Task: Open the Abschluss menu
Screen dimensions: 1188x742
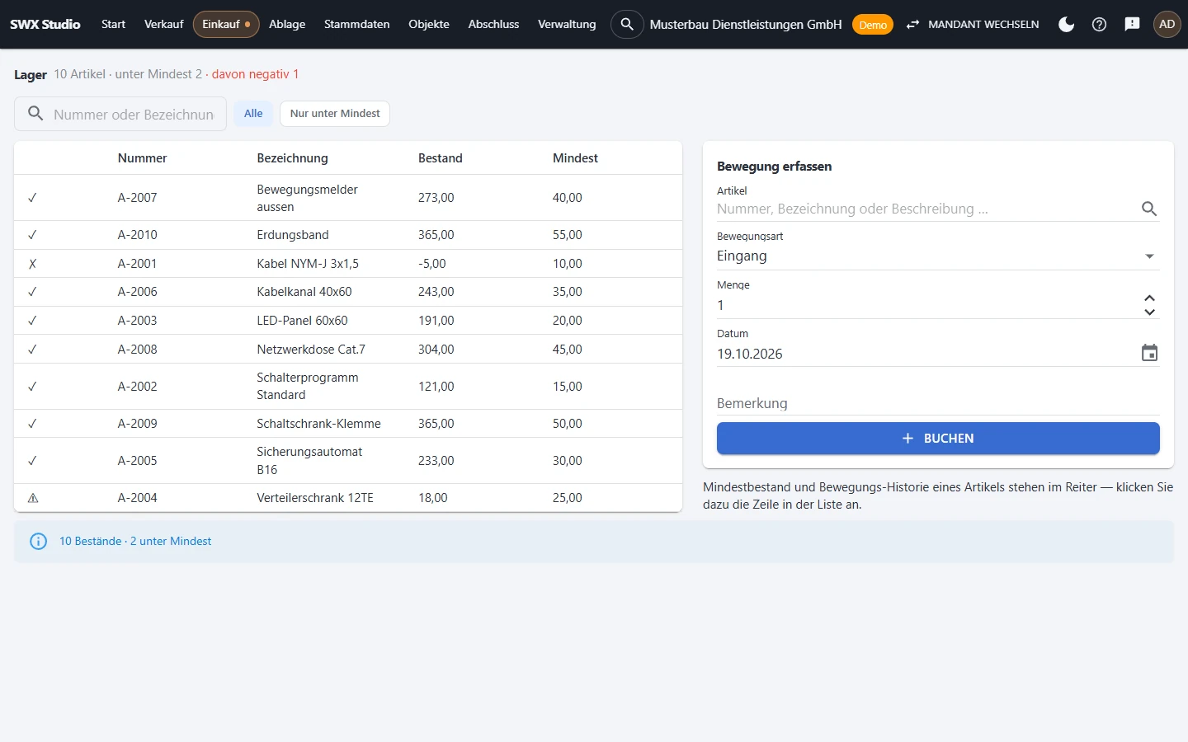Action: (493, 24)
